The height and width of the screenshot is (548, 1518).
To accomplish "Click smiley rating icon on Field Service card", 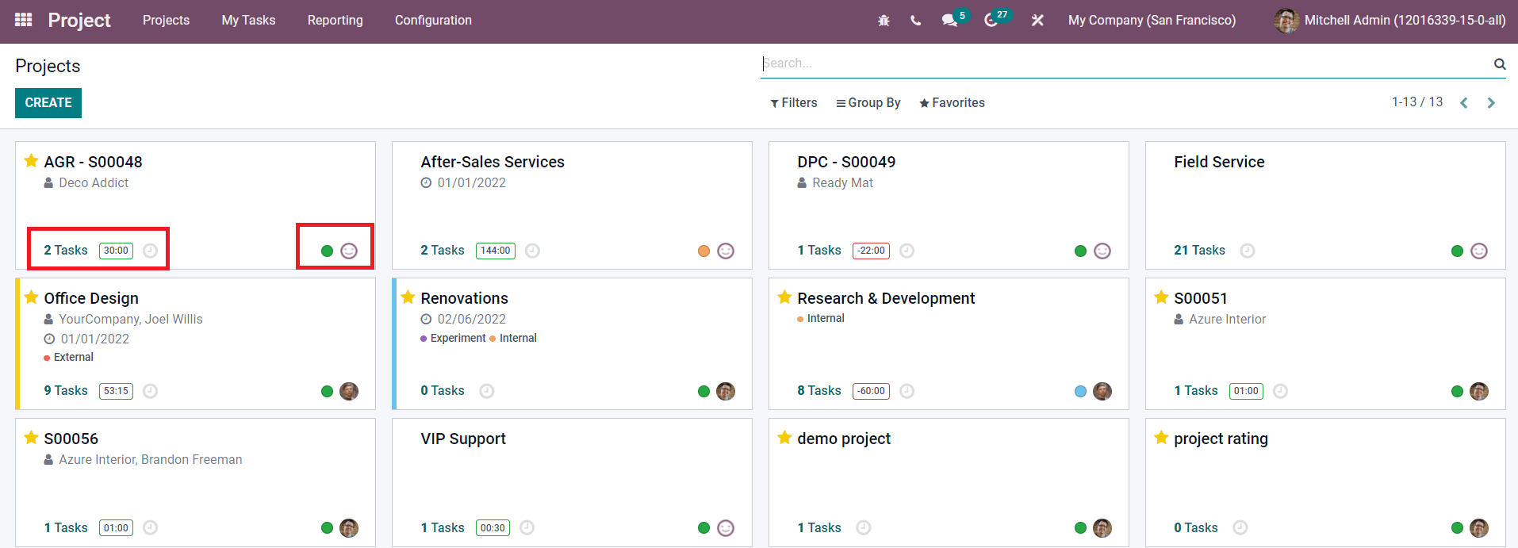I will click(1479, 251).
